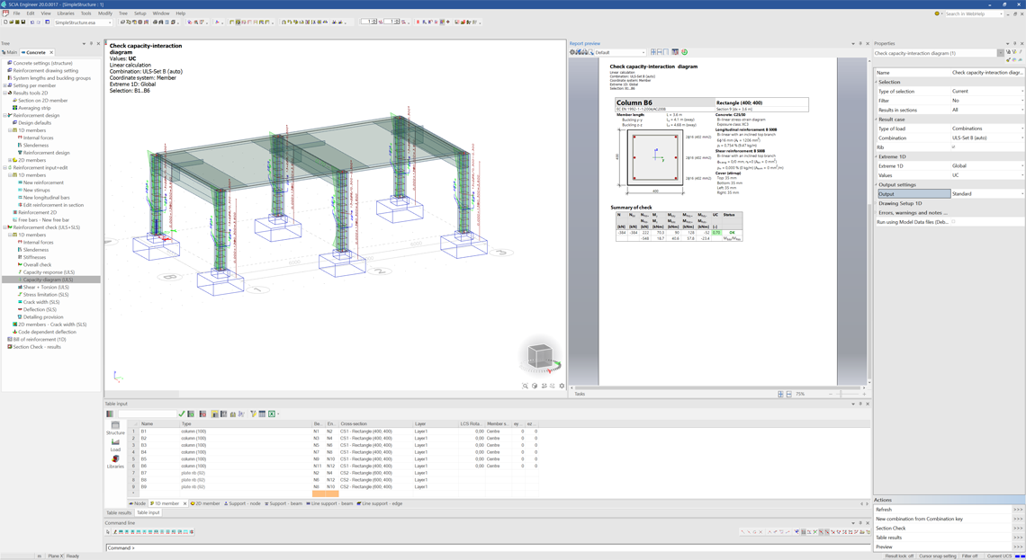Toggle the Rib checkbox in Properties
Screen dimensions: 1026x560
tap(953, 147)
